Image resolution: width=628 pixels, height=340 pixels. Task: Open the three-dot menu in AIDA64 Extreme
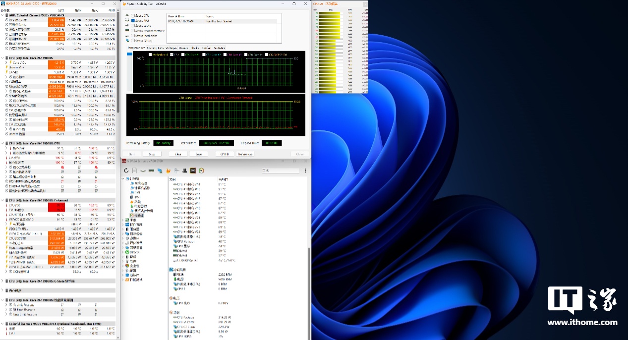(304, 170)
